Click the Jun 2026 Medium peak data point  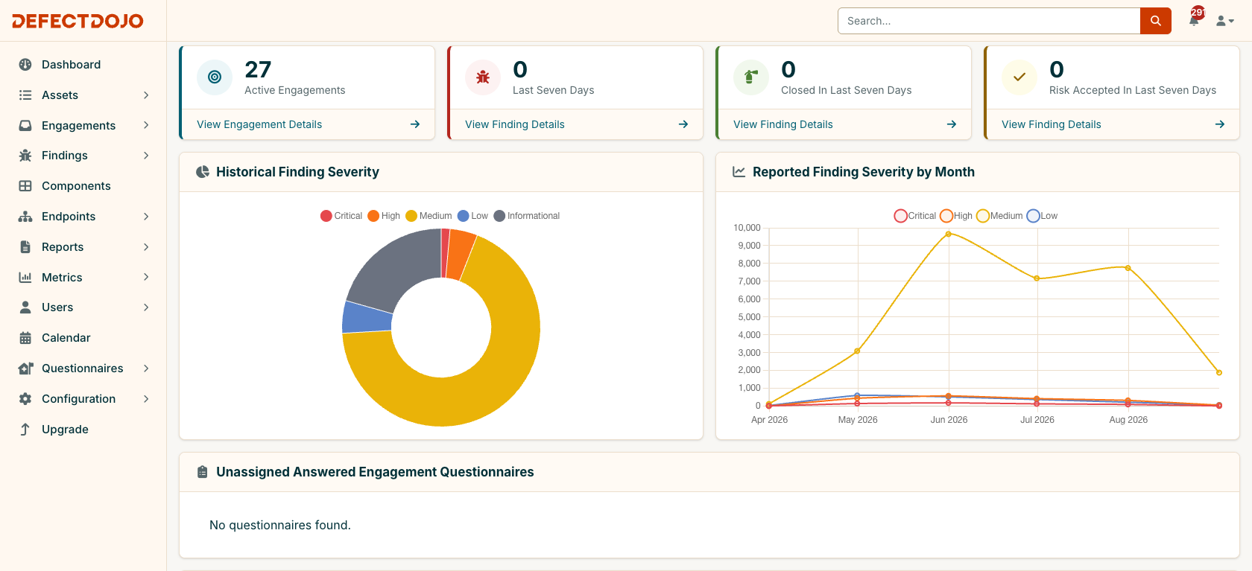949,234
